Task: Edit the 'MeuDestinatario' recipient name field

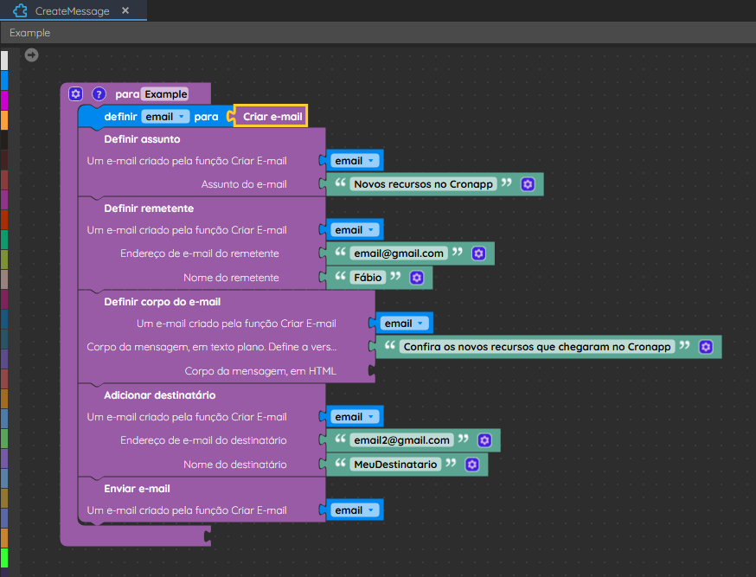Action: point(395,465)
